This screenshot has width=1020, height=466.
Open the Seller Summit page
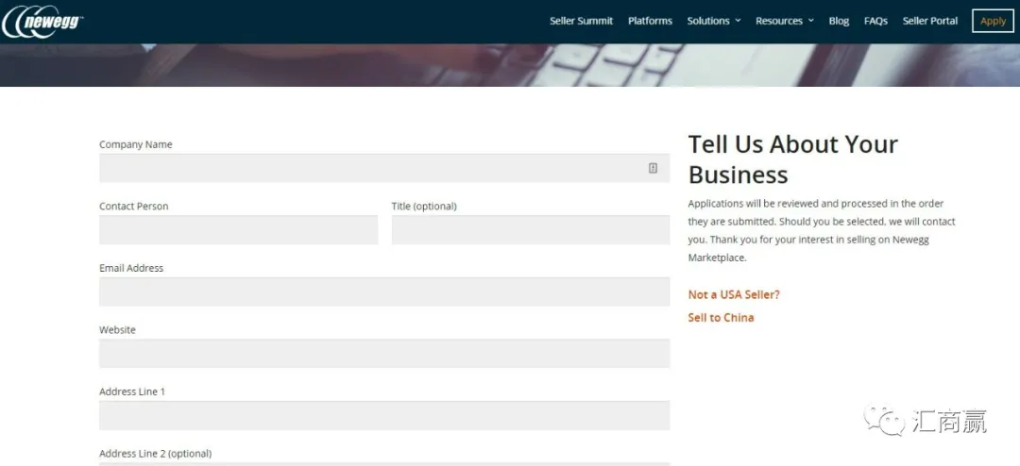tap(581, 21)
